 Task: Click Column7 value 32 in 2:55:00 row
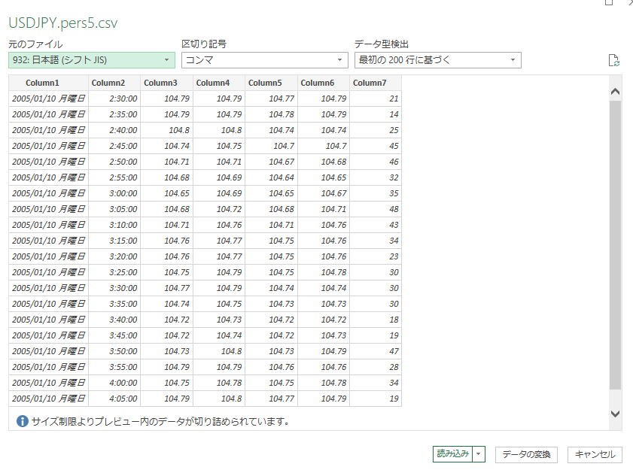click(x=376, y=177)
